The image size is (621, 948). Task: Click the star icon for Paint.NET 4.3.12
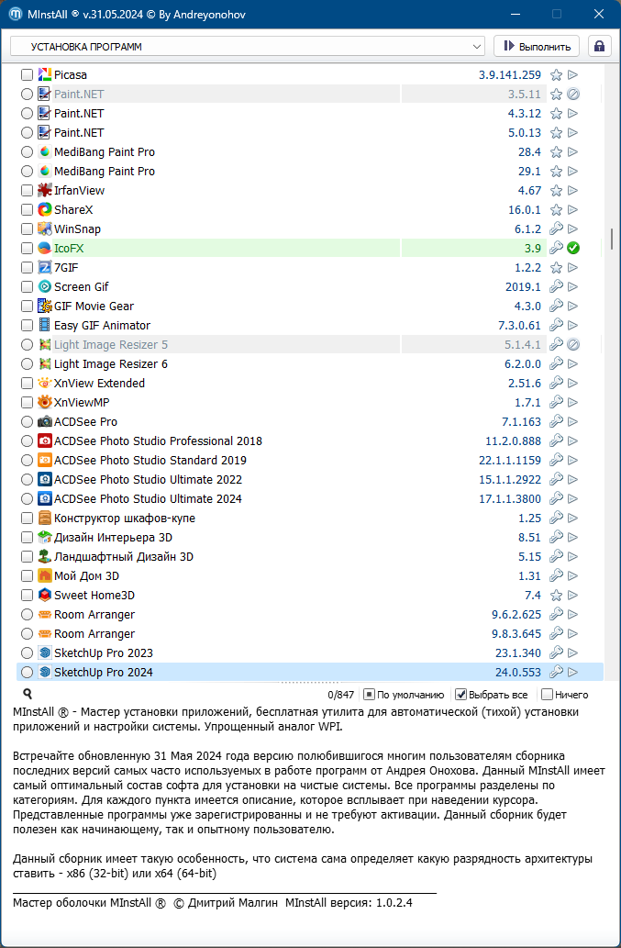pos(557,114)
